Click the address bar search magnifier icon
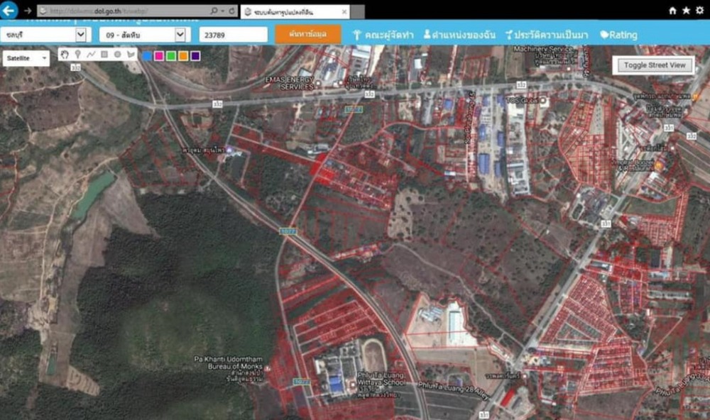710x420 pixels. click(x=214, y=11)
